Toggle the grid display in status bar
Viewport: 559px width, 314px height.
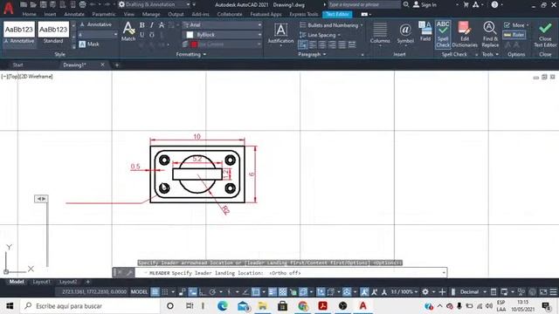click(155, 292)
